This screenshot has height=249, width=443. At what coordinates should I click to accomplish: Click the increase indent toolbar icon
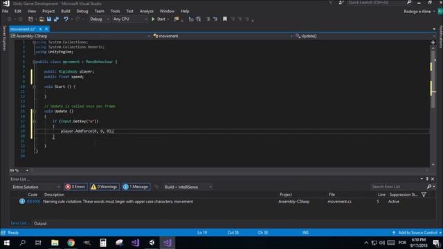pyautogui.click(x=215, y=19)
